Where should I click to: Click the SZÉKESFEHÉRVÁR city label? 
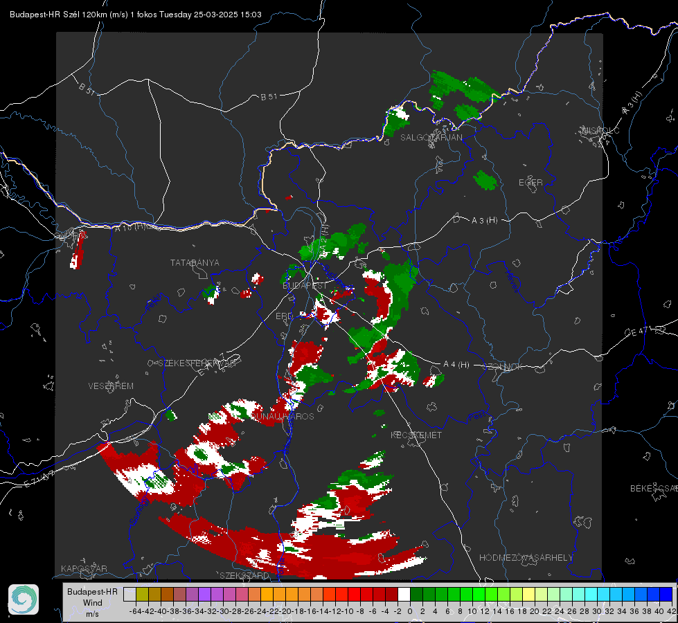pos(197,363)
